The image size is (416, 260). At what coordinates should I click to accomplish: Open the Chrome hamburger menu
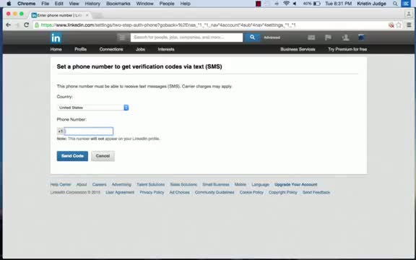pos(409,25)
